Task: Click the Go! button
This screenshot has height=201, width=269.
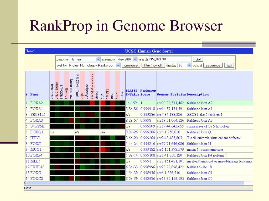Action: (198, 59)
